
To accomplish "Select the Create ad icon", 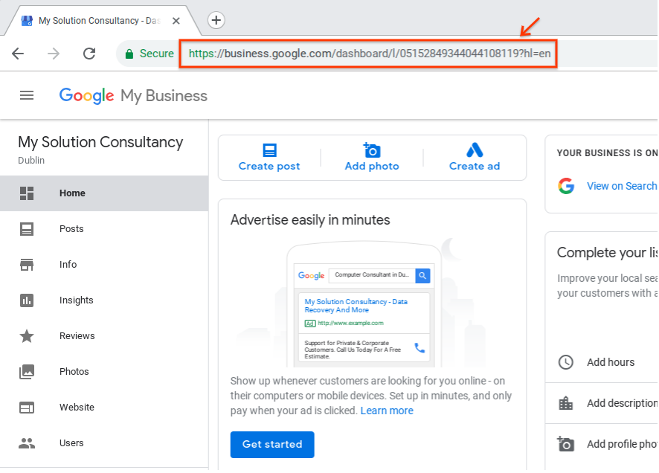I will click(474, 150).
